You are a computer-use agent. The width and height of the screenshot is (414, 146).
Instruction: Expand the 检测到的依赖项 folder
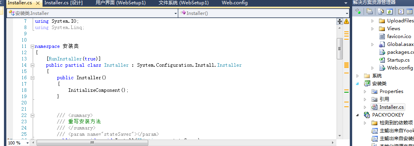365,123
